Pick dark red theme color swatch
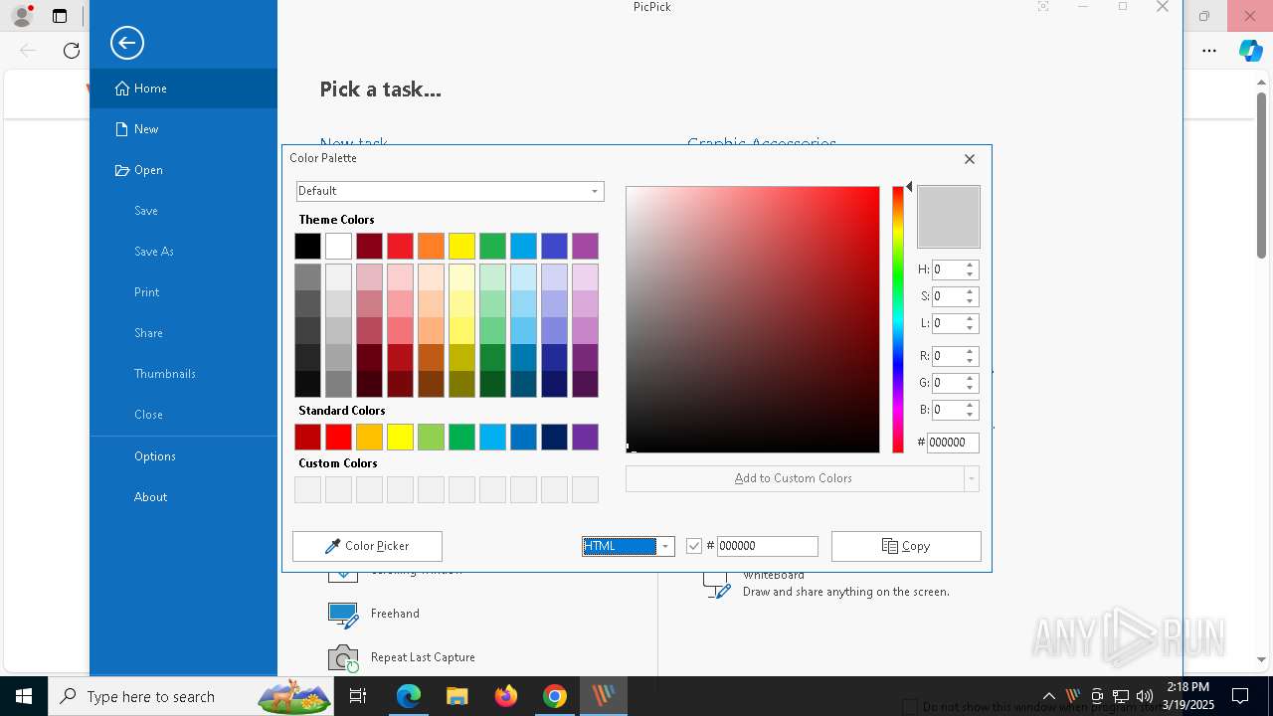Screen dimensions: 1273x716 369,246
